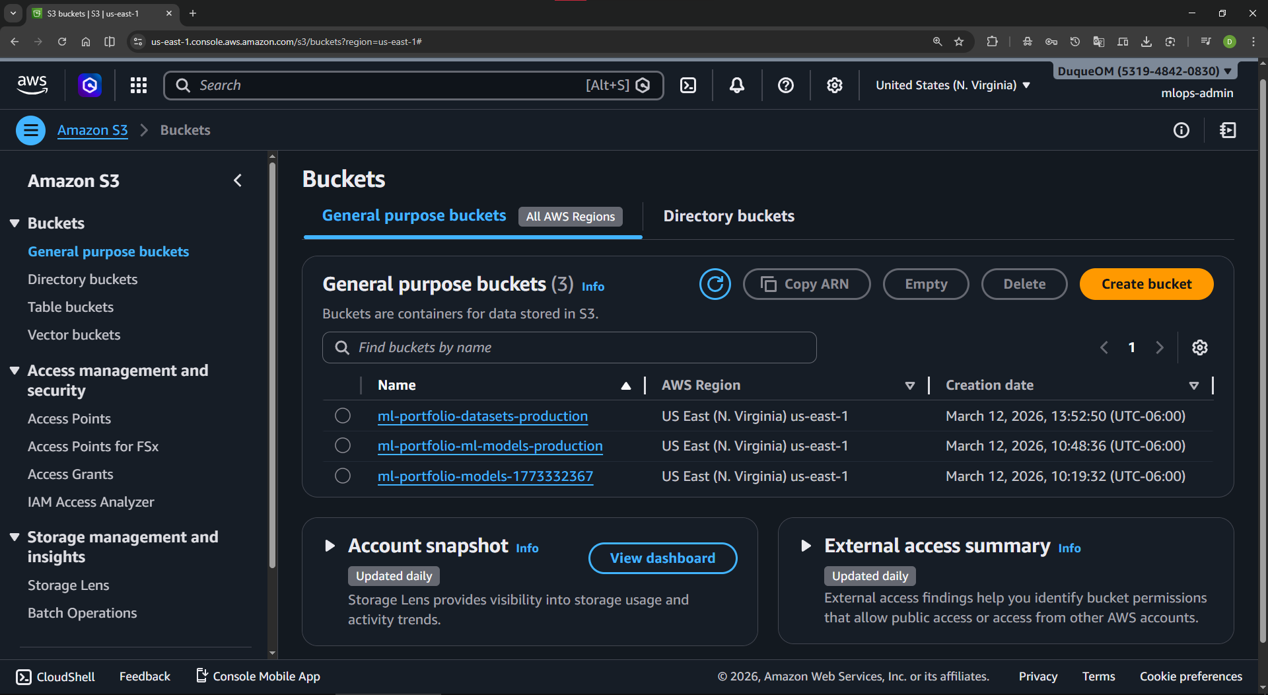Open the AWS services grid menu
This screenshot has height=695, width=1268.
pyautogui.click(x=139, y=85)
